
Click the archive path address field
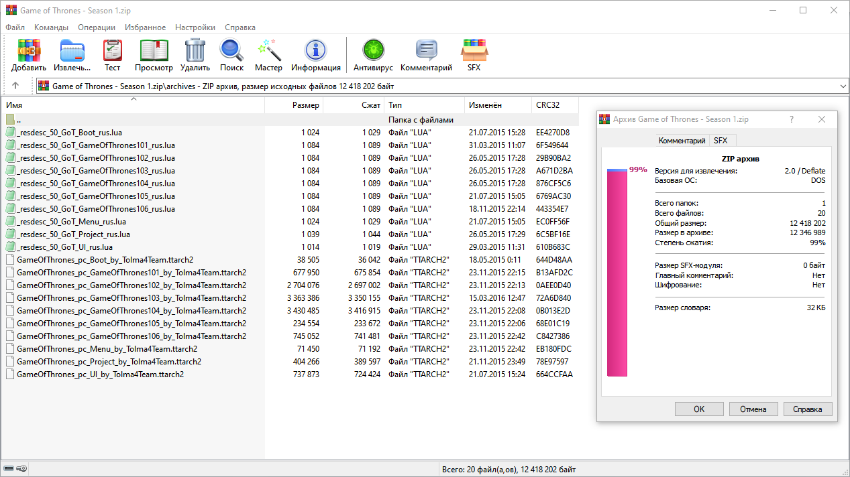pyautogui.click(x=442, y=86)
